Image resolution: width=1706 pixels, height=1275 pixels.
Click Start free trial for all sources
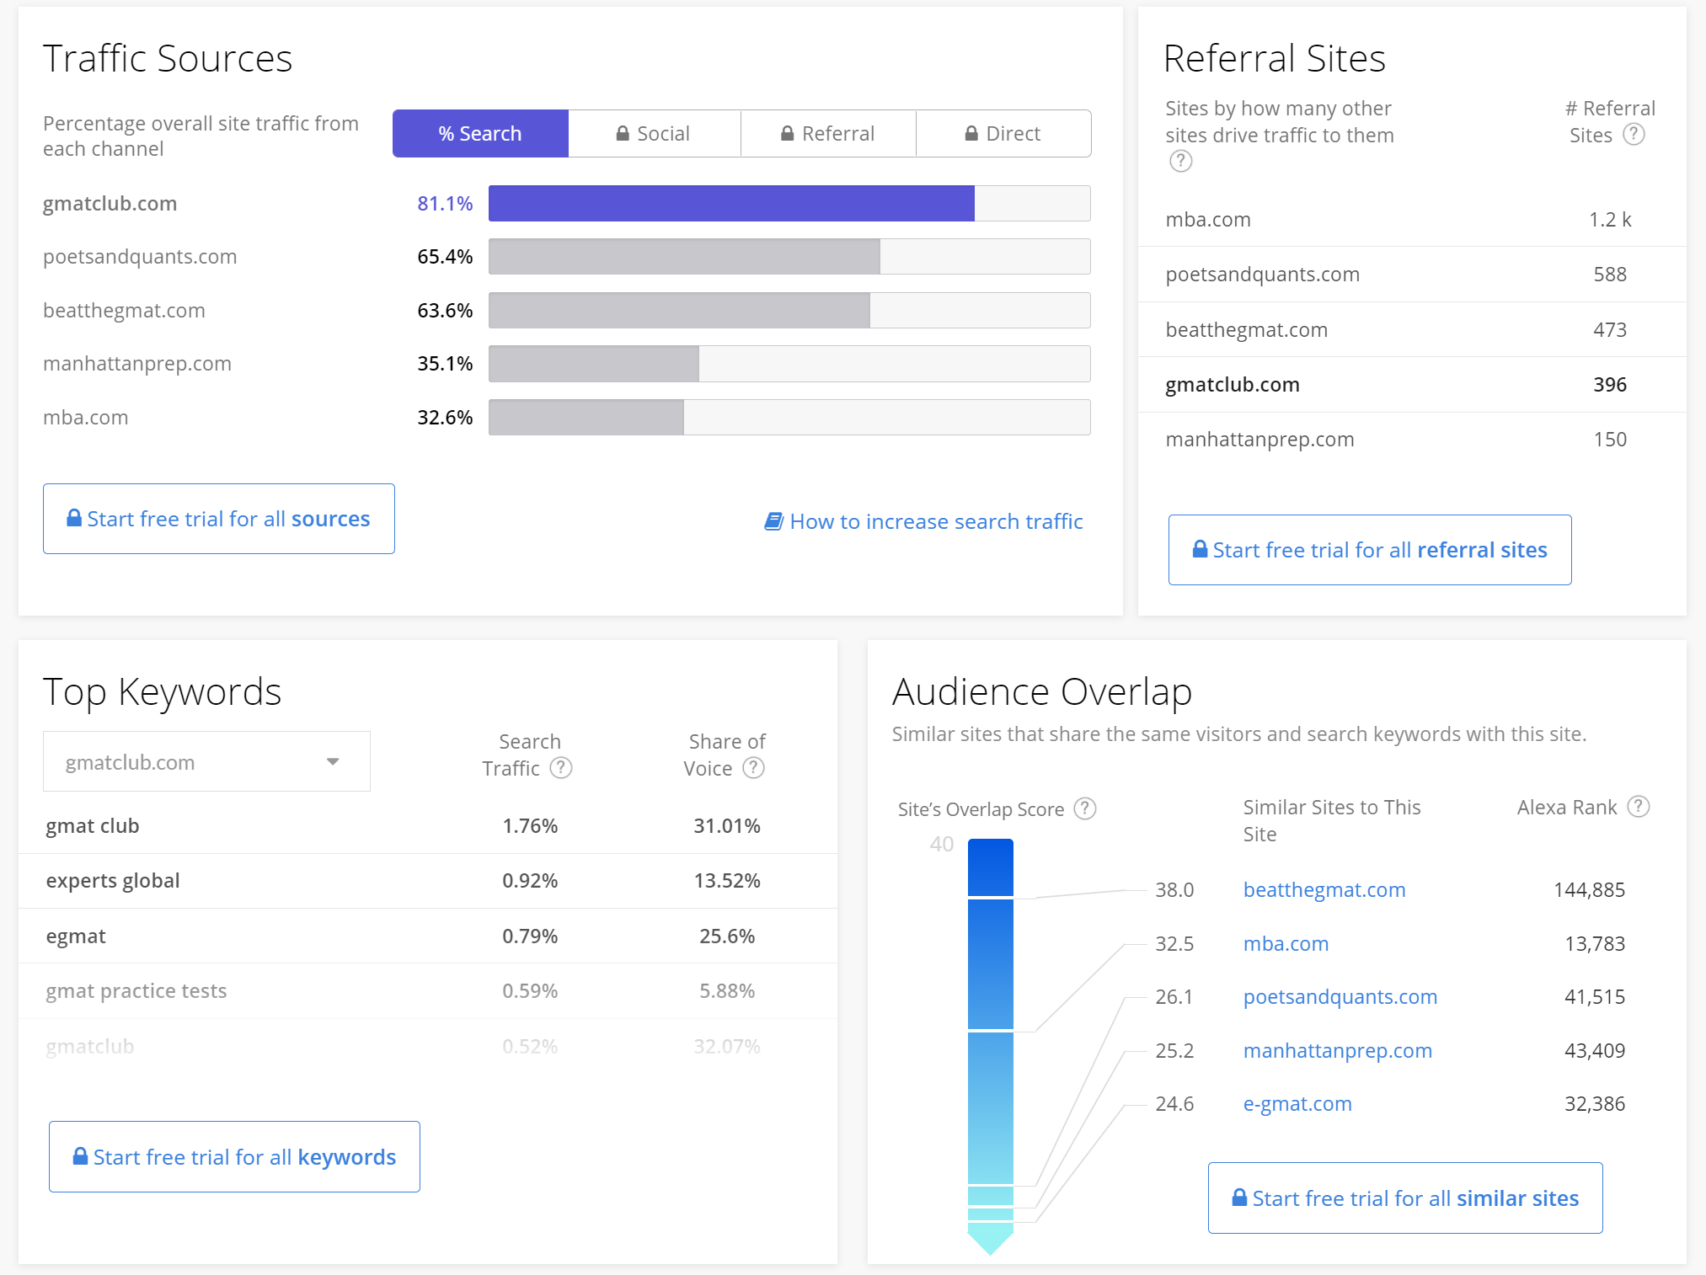click(x=219, y=519)
